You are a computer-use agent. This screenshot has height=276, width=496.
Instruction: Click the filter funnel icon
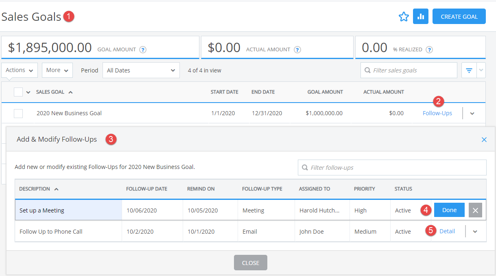click(469, 70)
